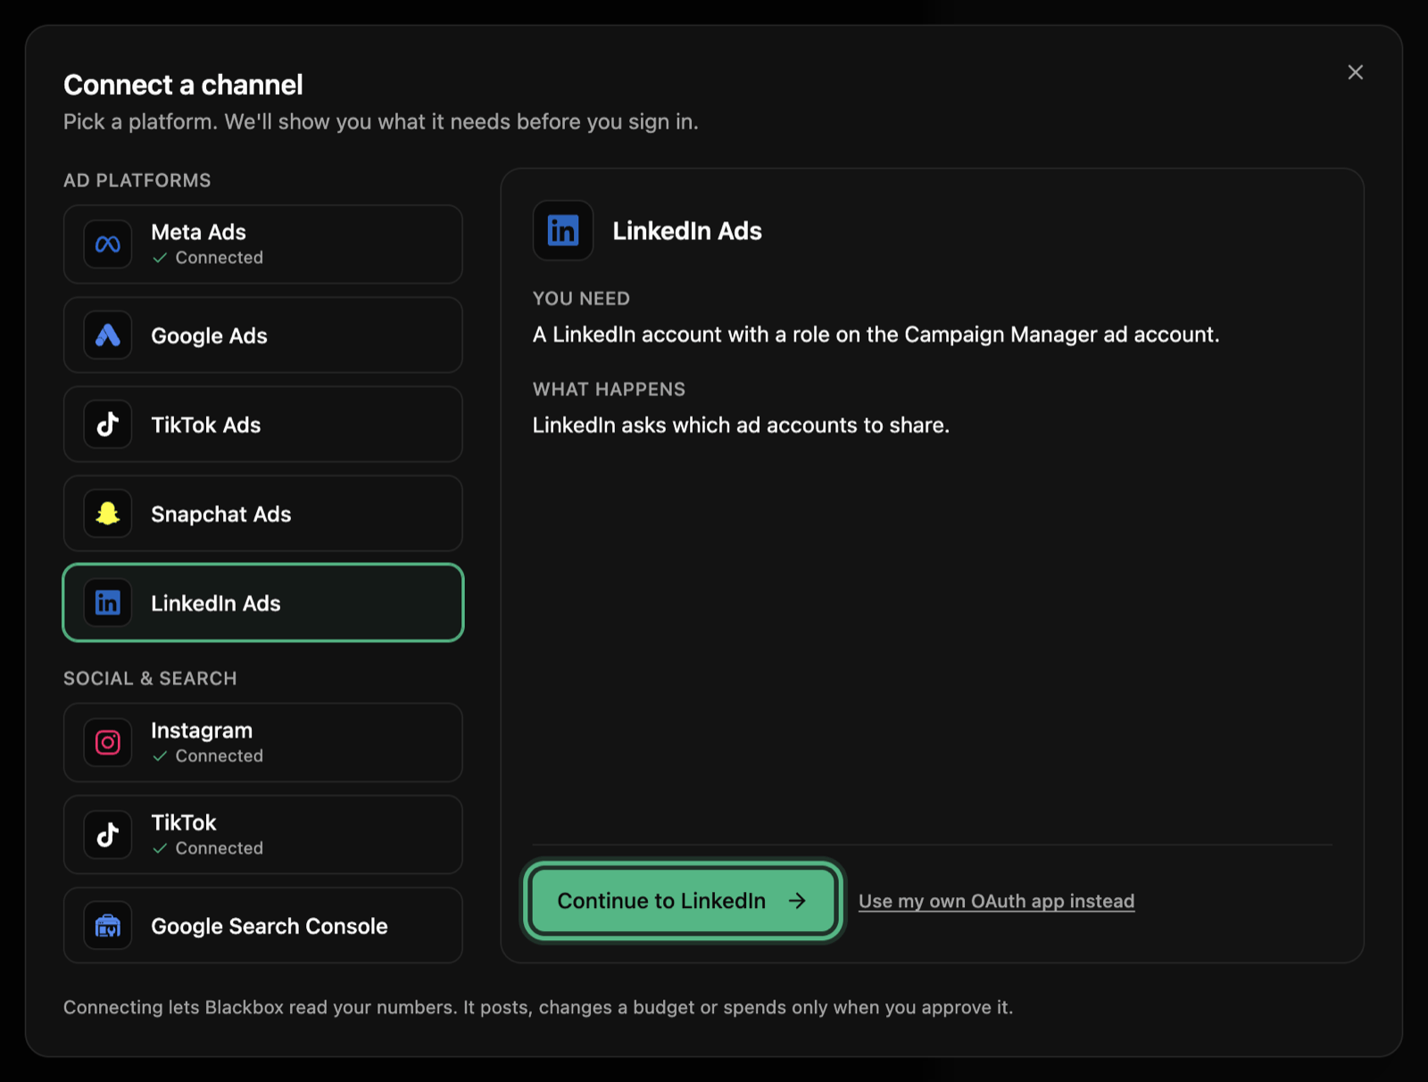Click the WHAT HAPPENS section label
Image resolution: width=1428 pixels, height=1082 pixels.
[x=609, y=390]
